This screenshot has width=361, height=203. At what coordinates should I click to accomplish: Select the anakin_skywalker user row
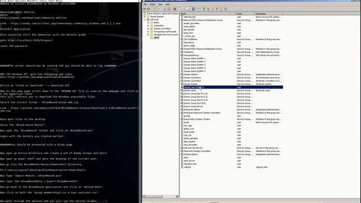231,23
